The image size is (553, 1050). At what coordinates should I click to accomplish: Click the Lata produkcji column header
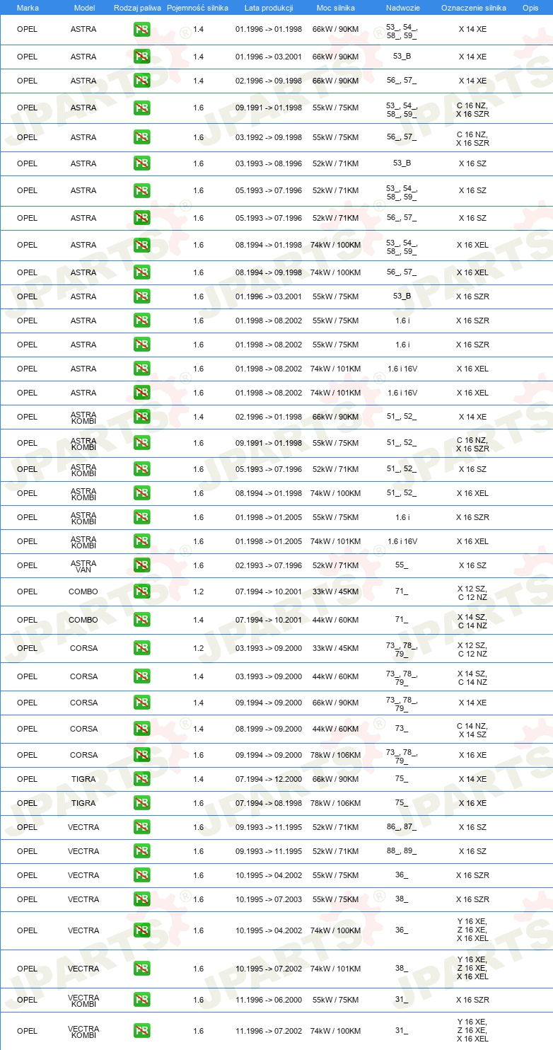pyautogui.click(x=269, y=7)
